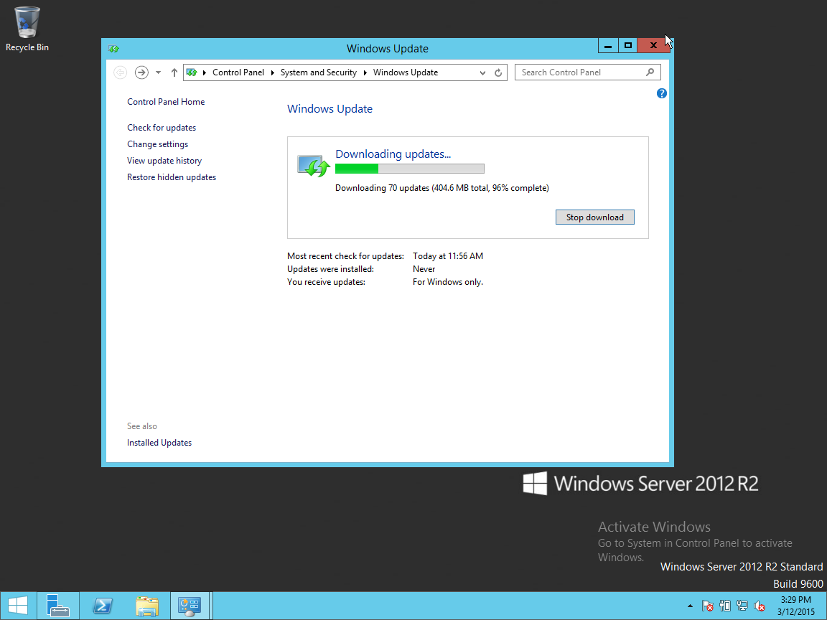Expand the arrow before Control Panel breadcrumb
Image resolution: width=827 pixels, height=620 pixels.
coord(205,72)
